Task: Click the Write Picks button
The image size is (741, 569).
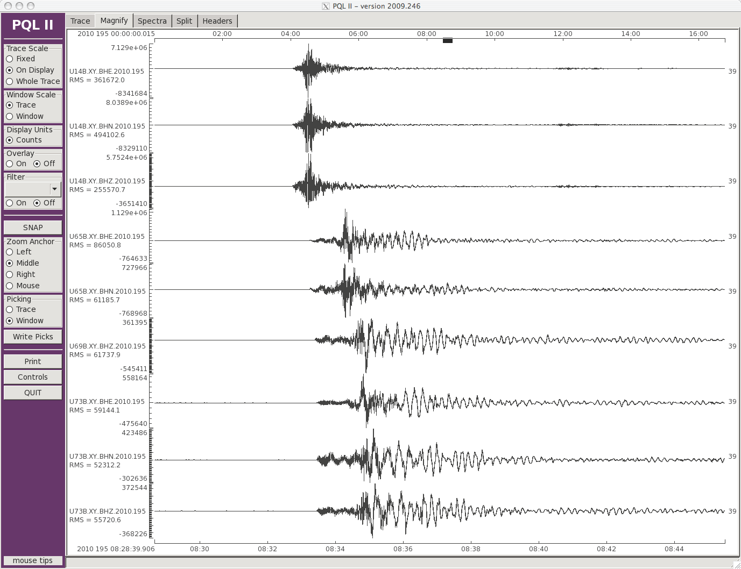Action: (x=33, y=337)
